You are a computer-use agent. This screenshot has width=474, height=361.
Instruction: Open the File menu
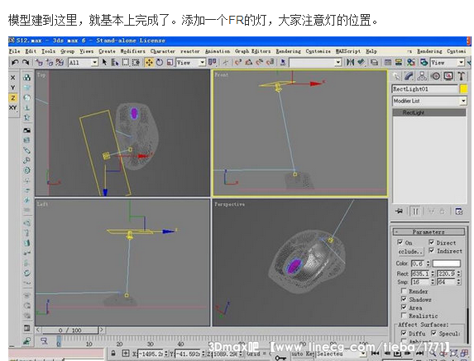coord(15,51)
